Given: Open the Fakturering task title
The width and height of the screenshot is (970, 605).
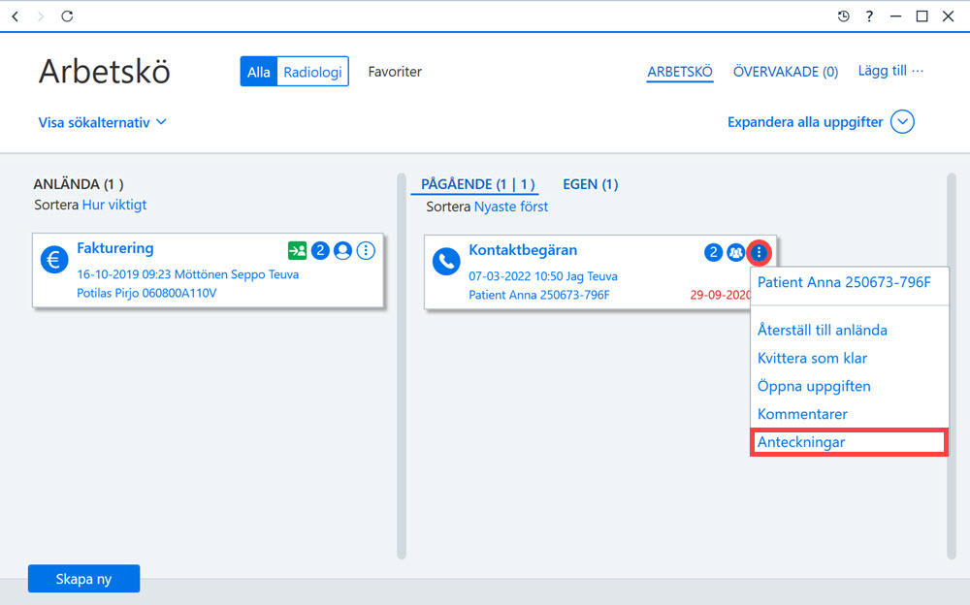Looking at the screenshot, I should (115, 248).
